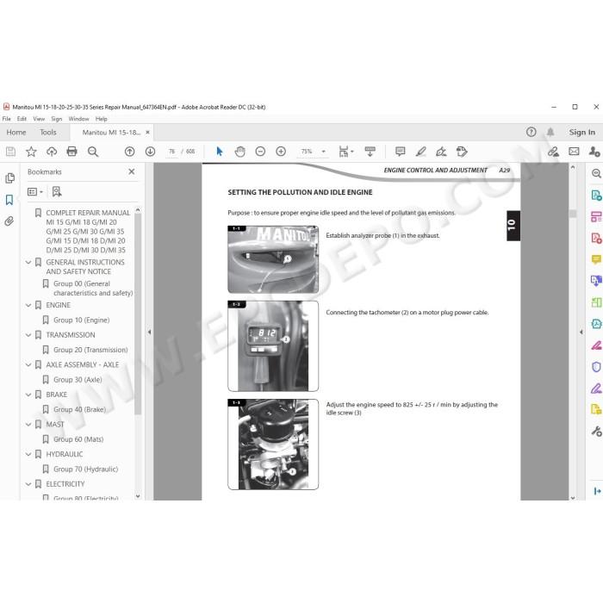
Task: Open Help question mark icon
Action: (x=532, y=133)
